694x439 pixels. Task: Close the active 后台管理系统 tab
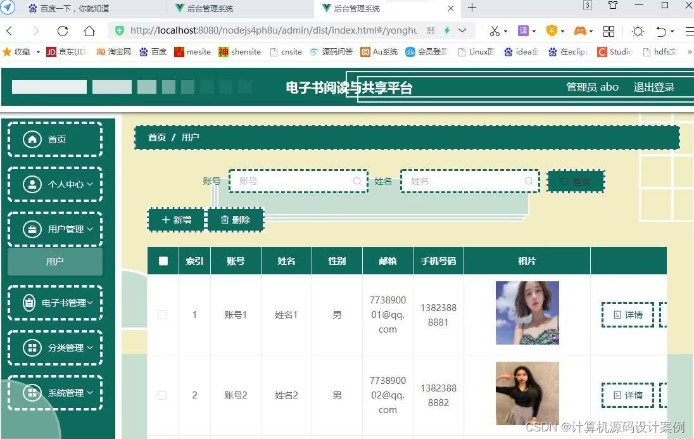(x=451, y=8)
